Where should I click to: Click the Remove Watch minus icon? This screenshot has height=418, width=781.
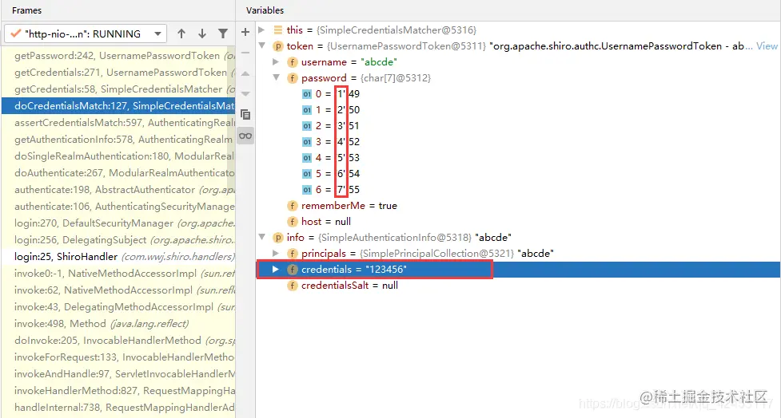(245, 53)
